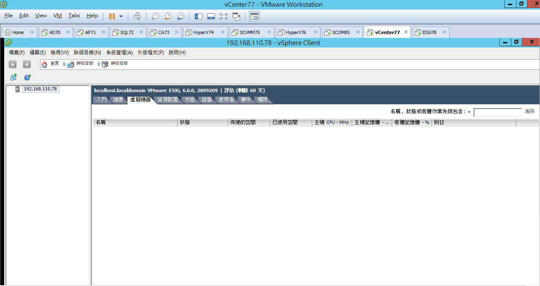Viewport: 540px width, 286px height.
Task: Close the AP71 tab
Action: point(104,32)
